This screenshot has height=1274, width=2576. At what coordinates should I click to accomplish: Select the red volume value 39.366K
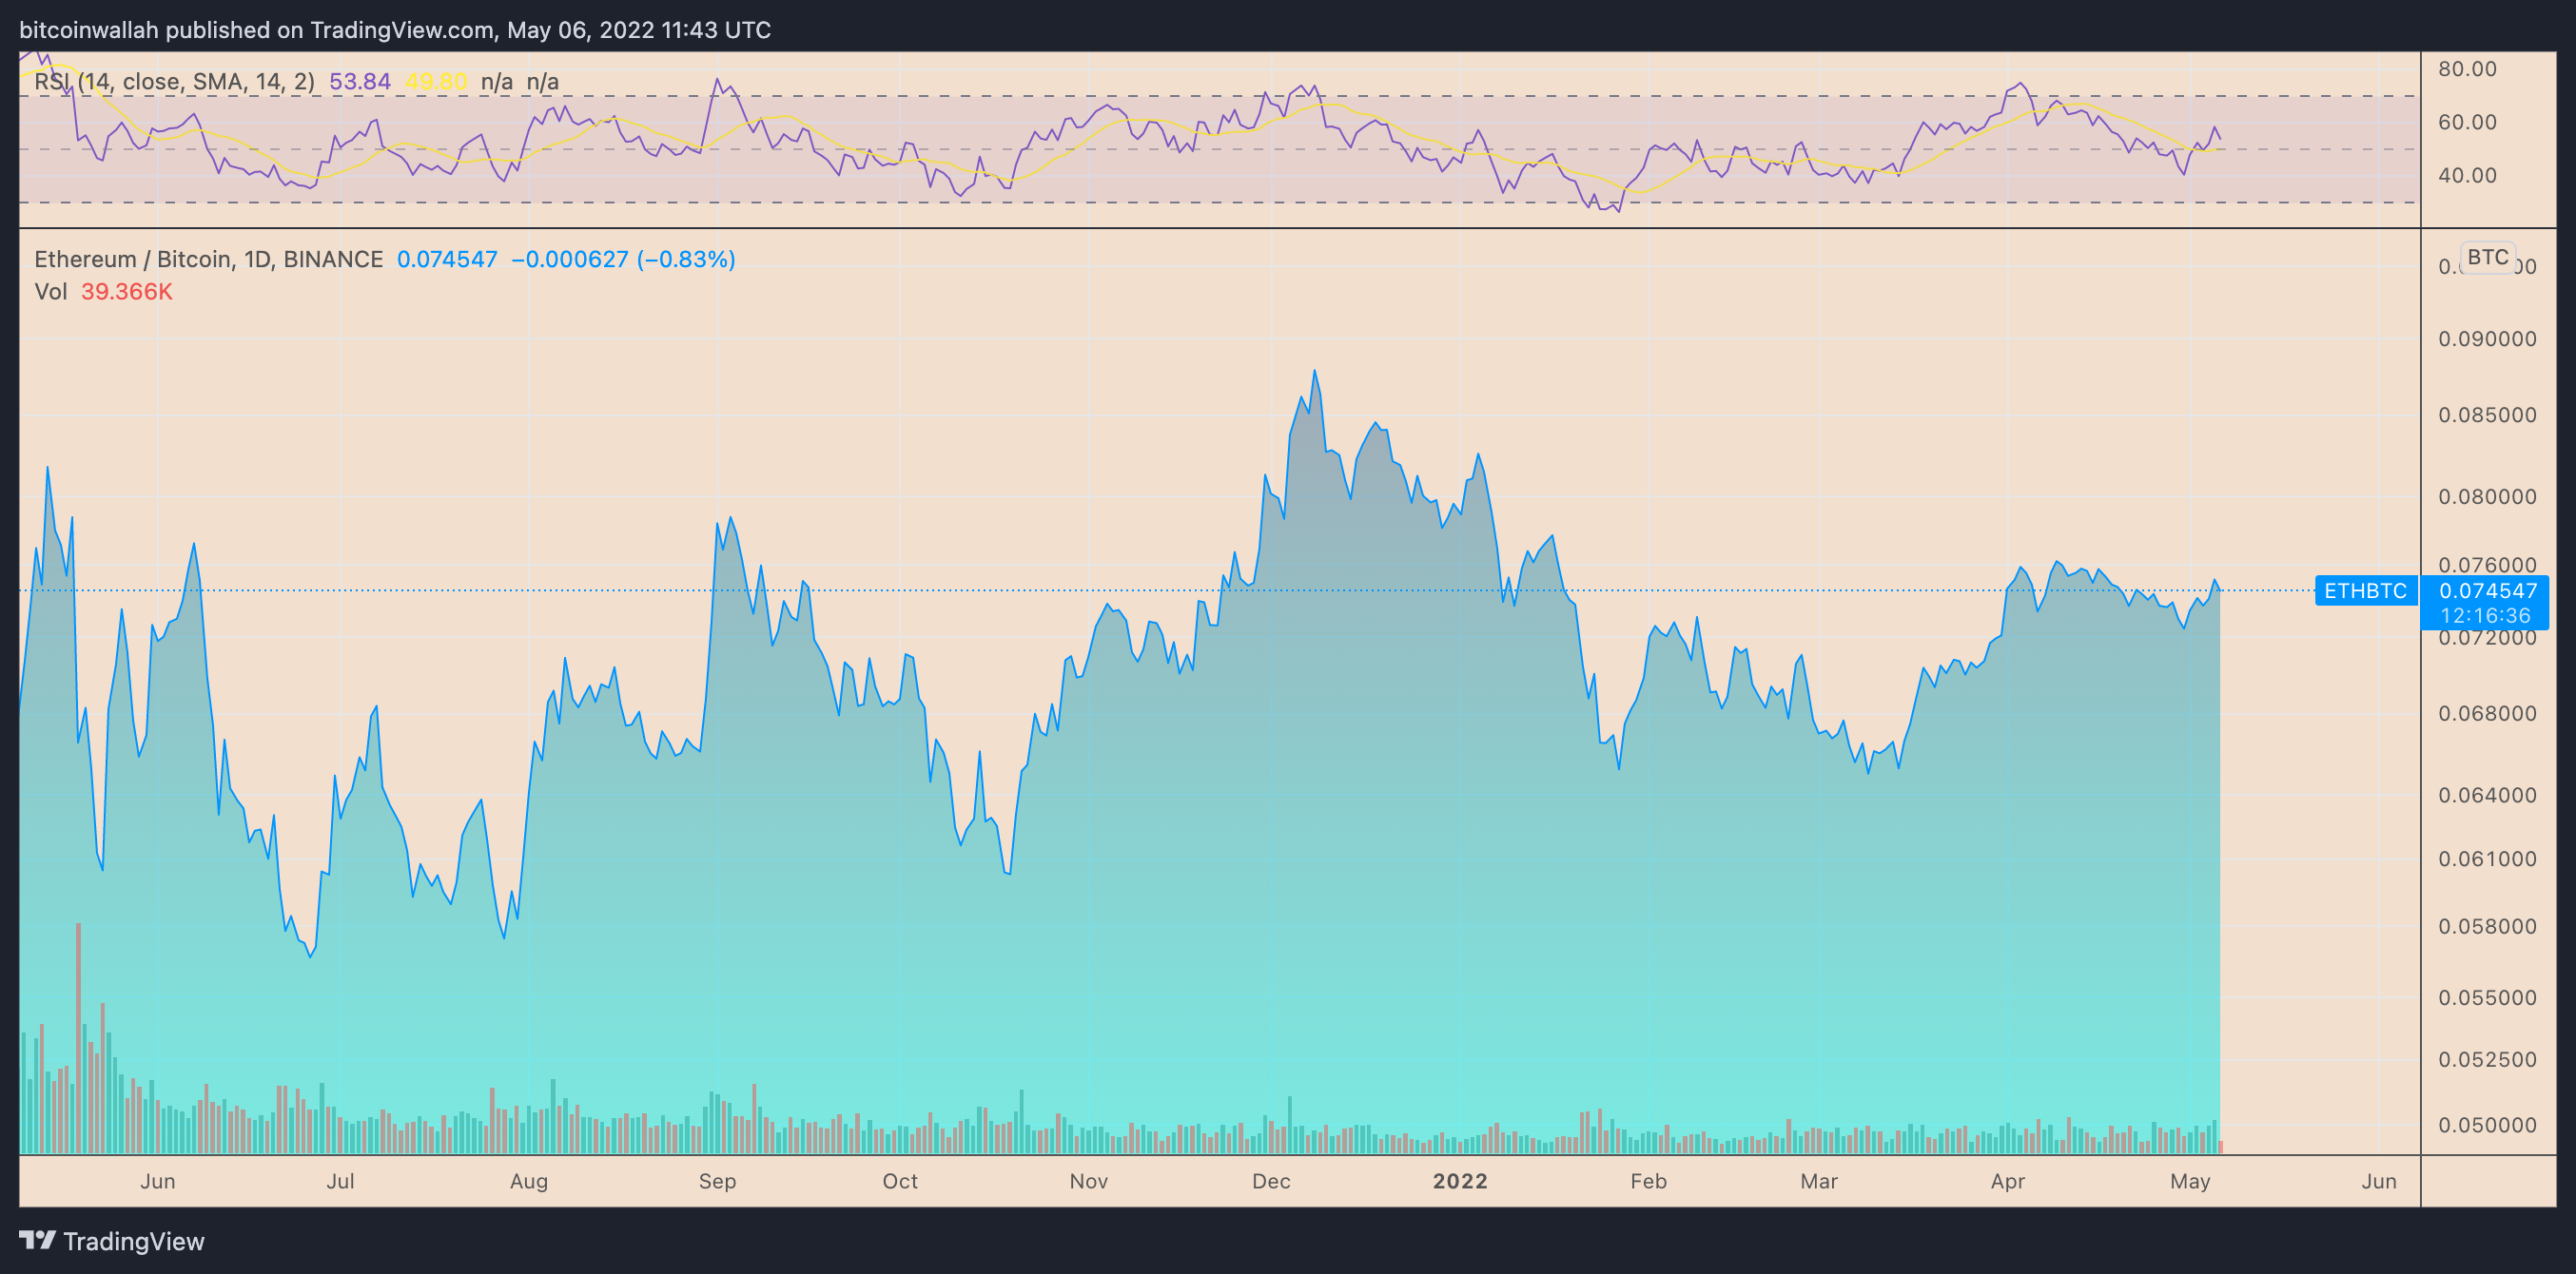pyautogui.click(x=127, y=291)
